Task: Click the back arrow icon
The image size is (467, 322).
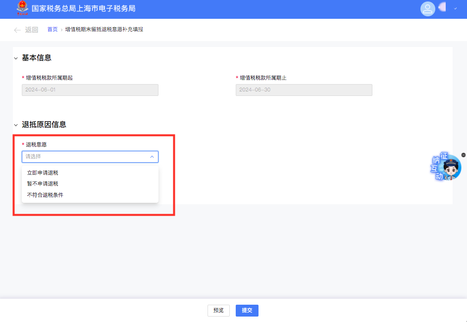Action: (x=17, y=30)
